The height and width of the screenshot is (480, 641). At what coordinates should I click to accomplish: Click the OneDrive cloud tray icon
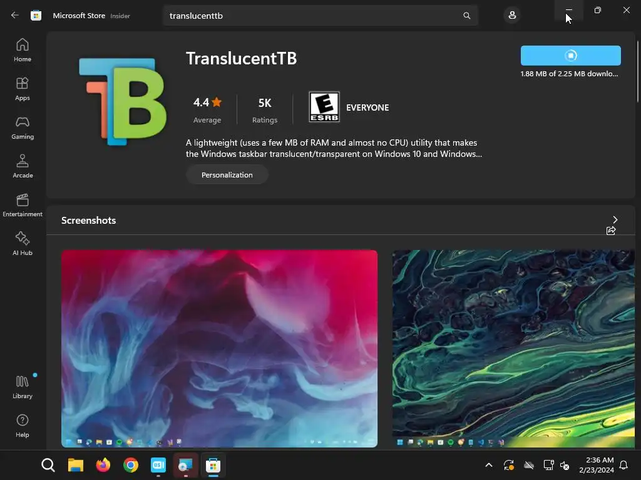(x=529, y=465)
